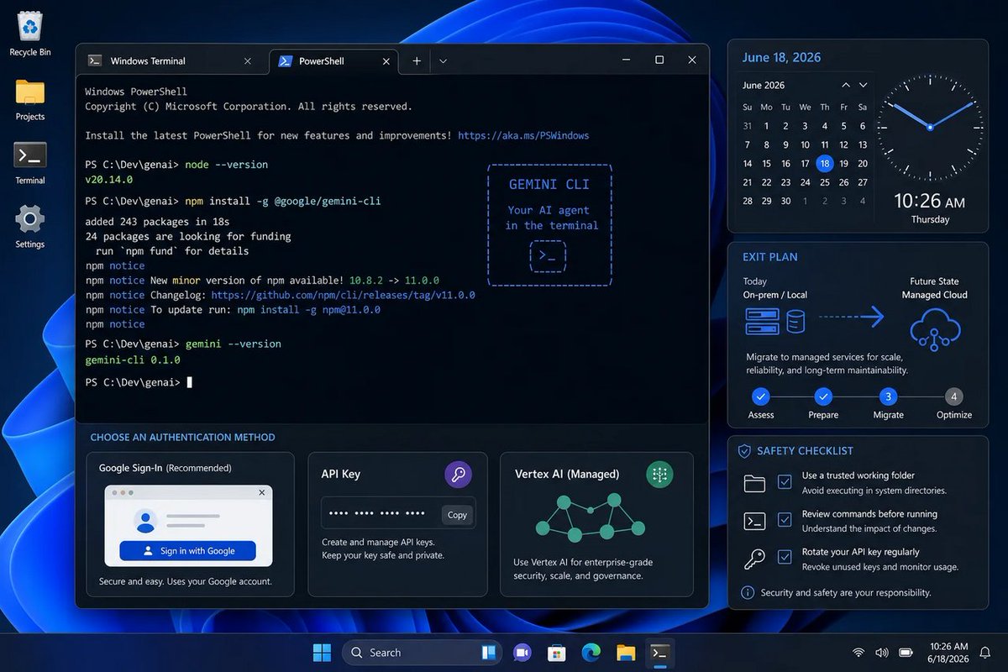Click the review commands terminal icon
Screen dimensions: 1008x672
[754, 521]
